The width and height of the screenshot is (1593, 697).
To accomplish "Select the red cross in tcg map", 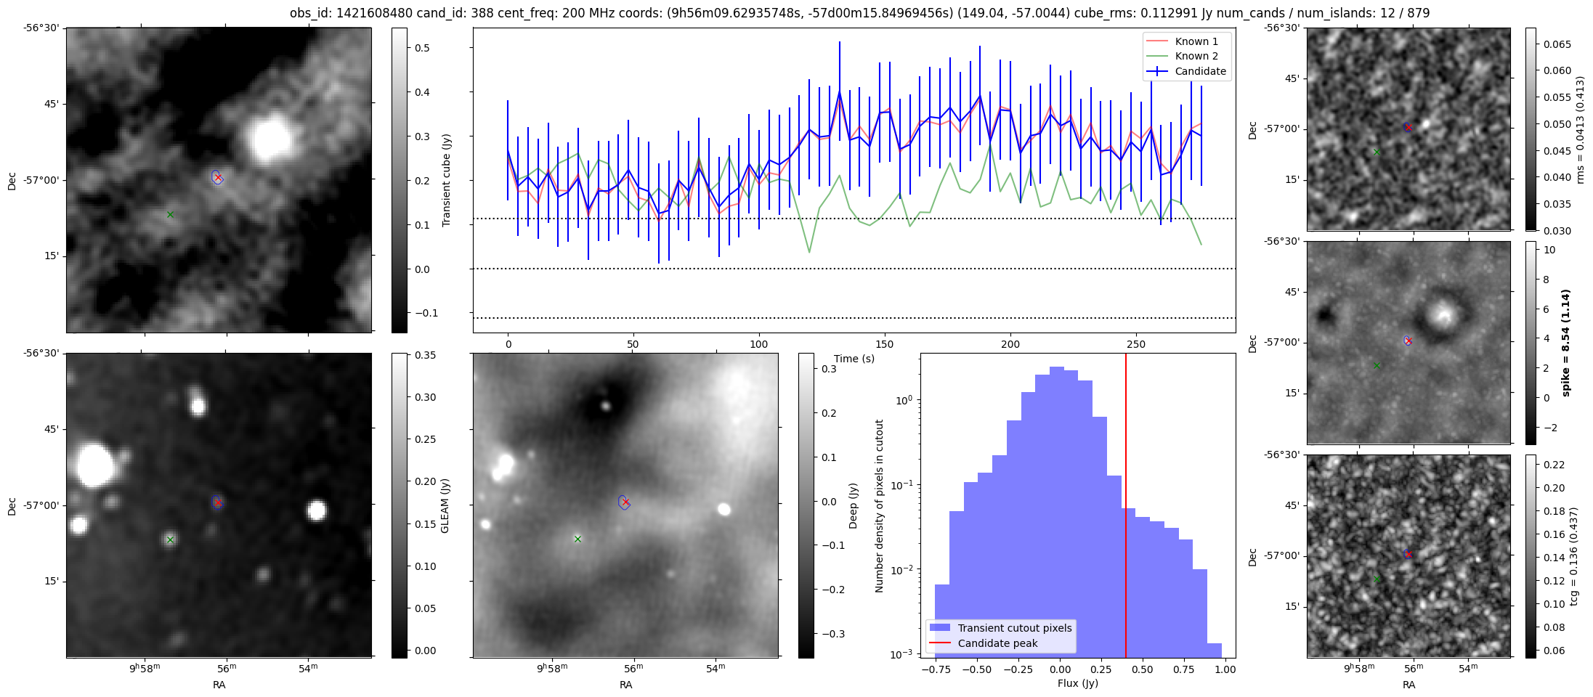I will pos(1408,554).
